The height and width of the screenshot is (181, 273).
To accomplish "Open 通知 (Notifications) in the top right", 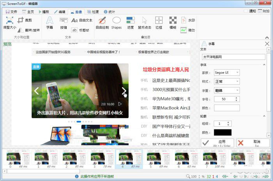I will click(250, 11).
